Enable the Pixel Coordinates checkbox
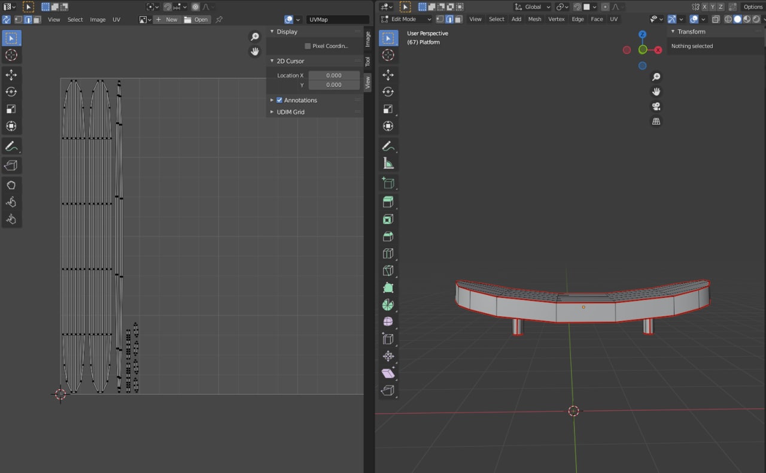Screen dimensions: 766x473 pyautogui.click(x=308, y=46)
